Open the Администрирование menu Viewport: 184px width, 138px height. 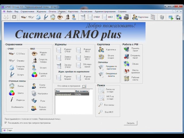click(105, 11)
